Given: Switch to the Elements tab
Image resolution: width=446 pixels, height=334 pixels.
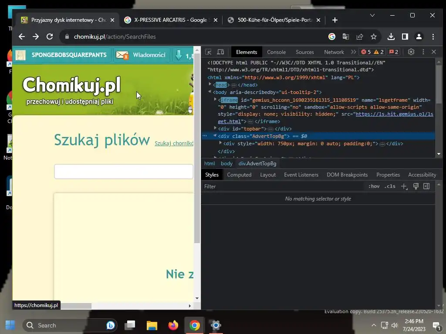Looking at the screenshot, I should pos(247,52).
